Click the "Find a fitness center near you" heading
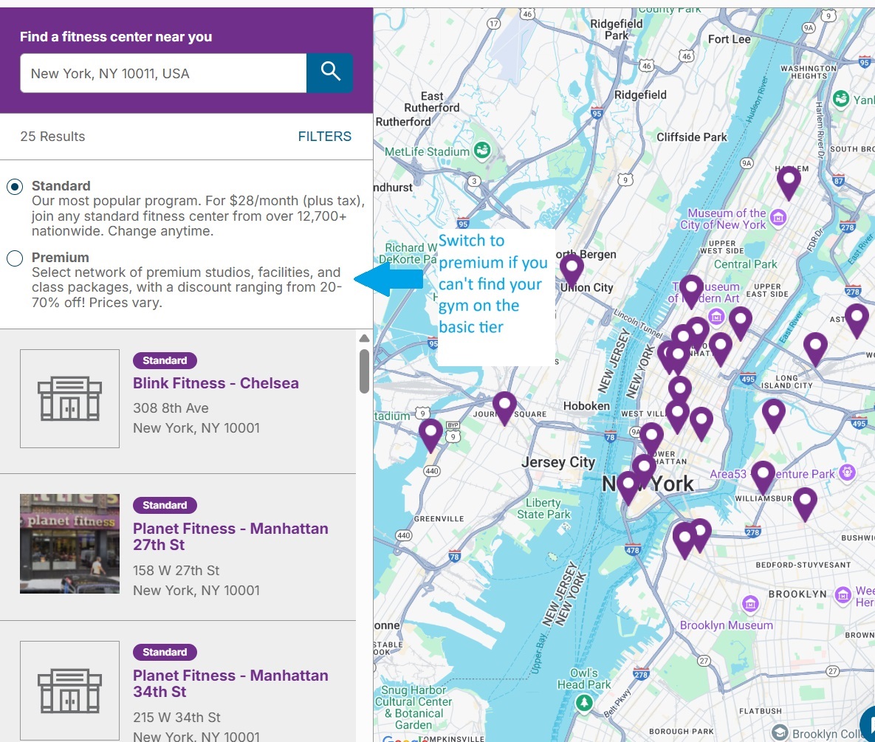Viewport: 875px width, 742px height. point(116,37)
